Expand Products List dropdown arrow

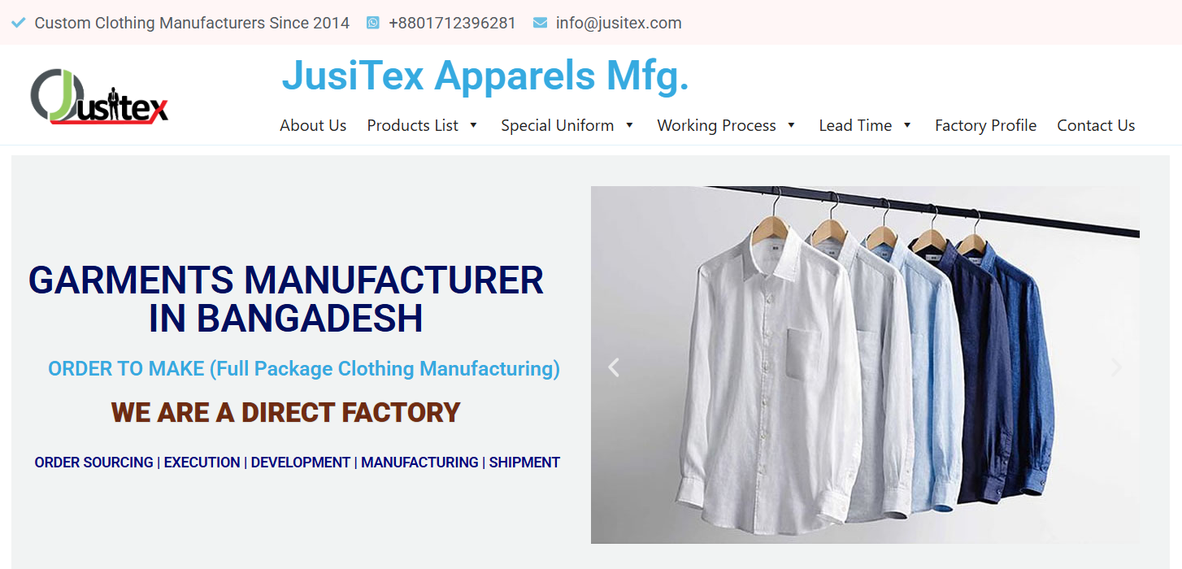pyautogui.click(x=473, y=125)
